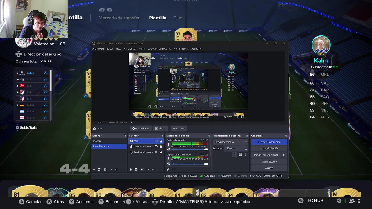
Task: Add a new scene with the plus icon in Escenas
Action: pos(94,170)
